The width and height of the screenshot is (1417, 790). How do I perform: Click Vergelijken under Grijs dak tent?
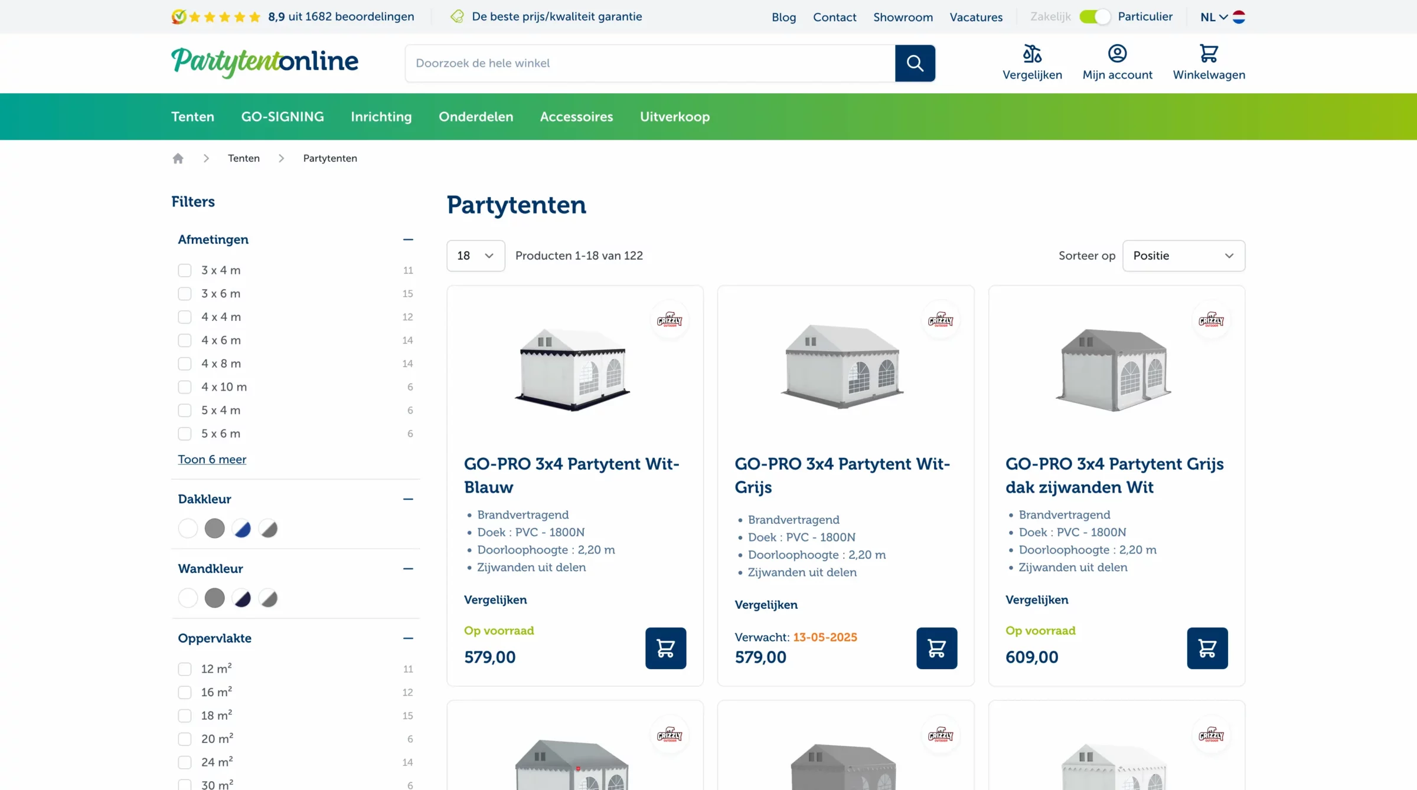1037,600
